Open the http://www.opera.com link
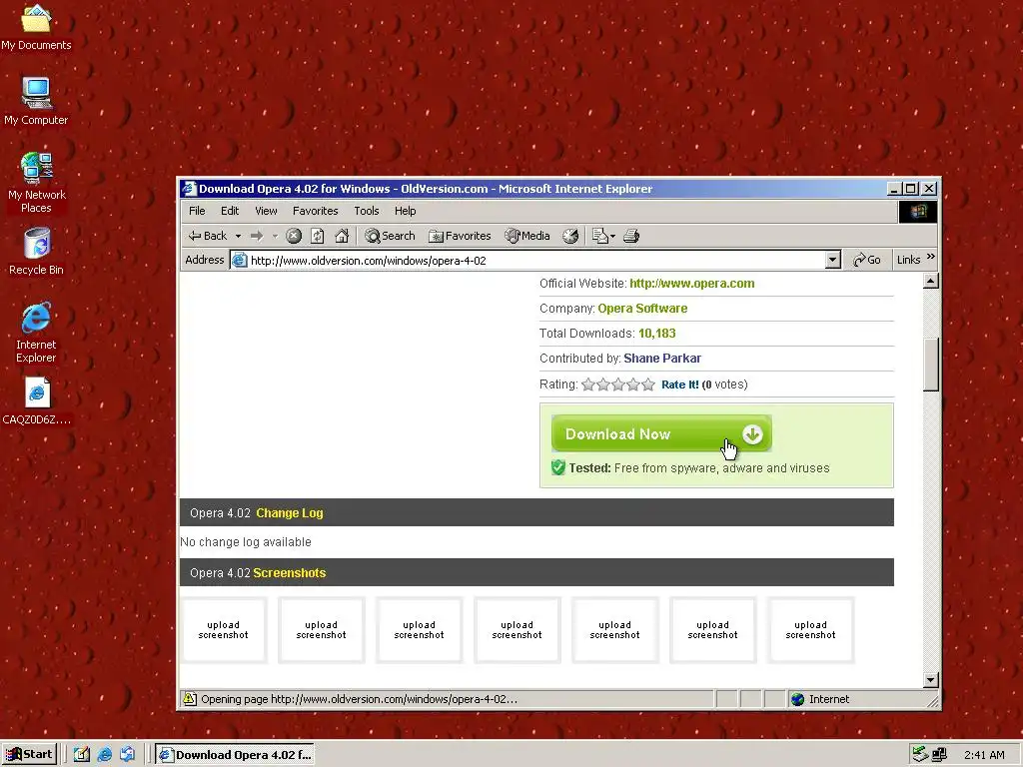Viewport: 1023px width, 767px height. click(x=691, y=283)
